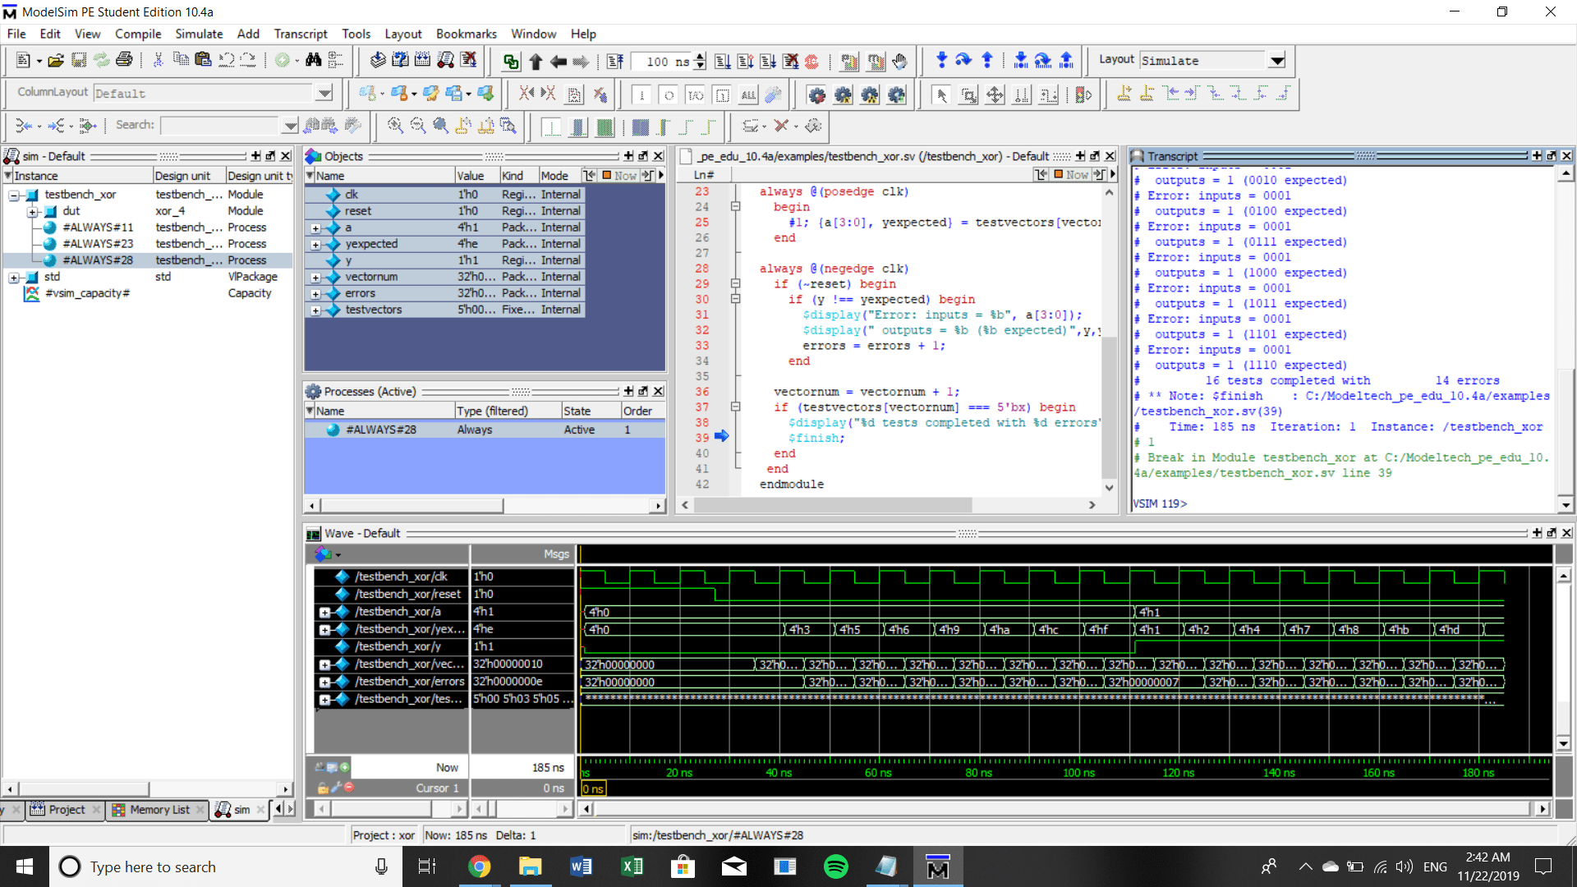Toggle the Output ports filter button
The height and width of the screenshot is (887, 1577).
[669, 94]
